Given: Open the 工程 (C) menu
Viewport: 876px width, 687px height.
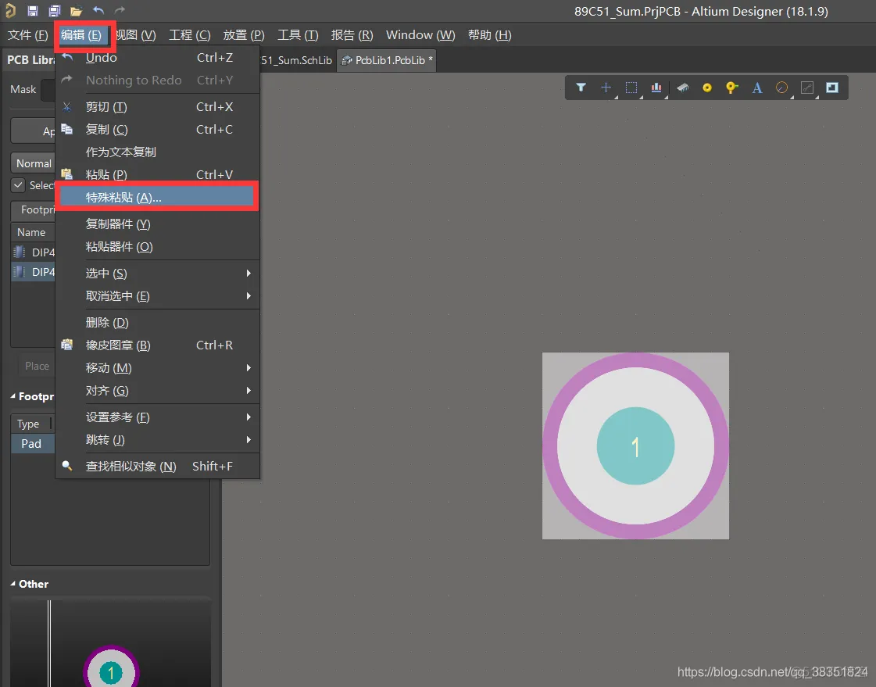Looking at the screenshot, I should click(189, 34).
